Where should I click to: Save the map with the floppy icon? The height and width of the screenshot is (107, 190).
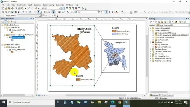coord(9,8)
